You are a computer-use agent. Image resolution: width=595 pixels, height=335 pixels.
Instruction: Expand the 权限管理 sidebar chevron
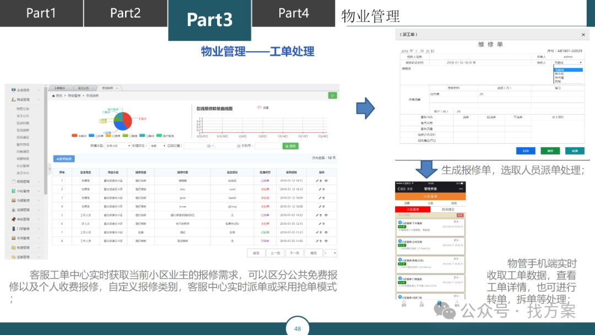click(39, 182)
